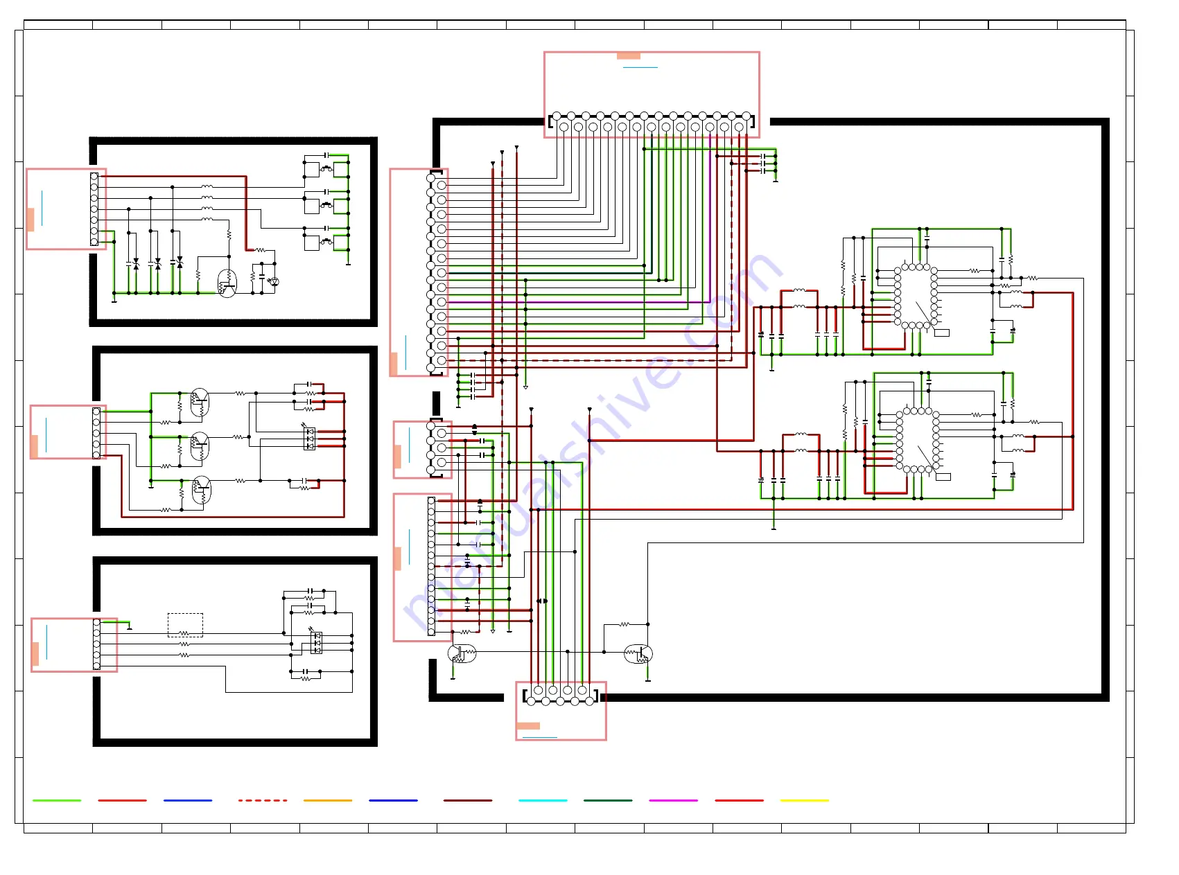This screenshot has width=1179, height=875.
Task: Click the topmost transistor in middle-left board
Action: click(x=200, y=403)
